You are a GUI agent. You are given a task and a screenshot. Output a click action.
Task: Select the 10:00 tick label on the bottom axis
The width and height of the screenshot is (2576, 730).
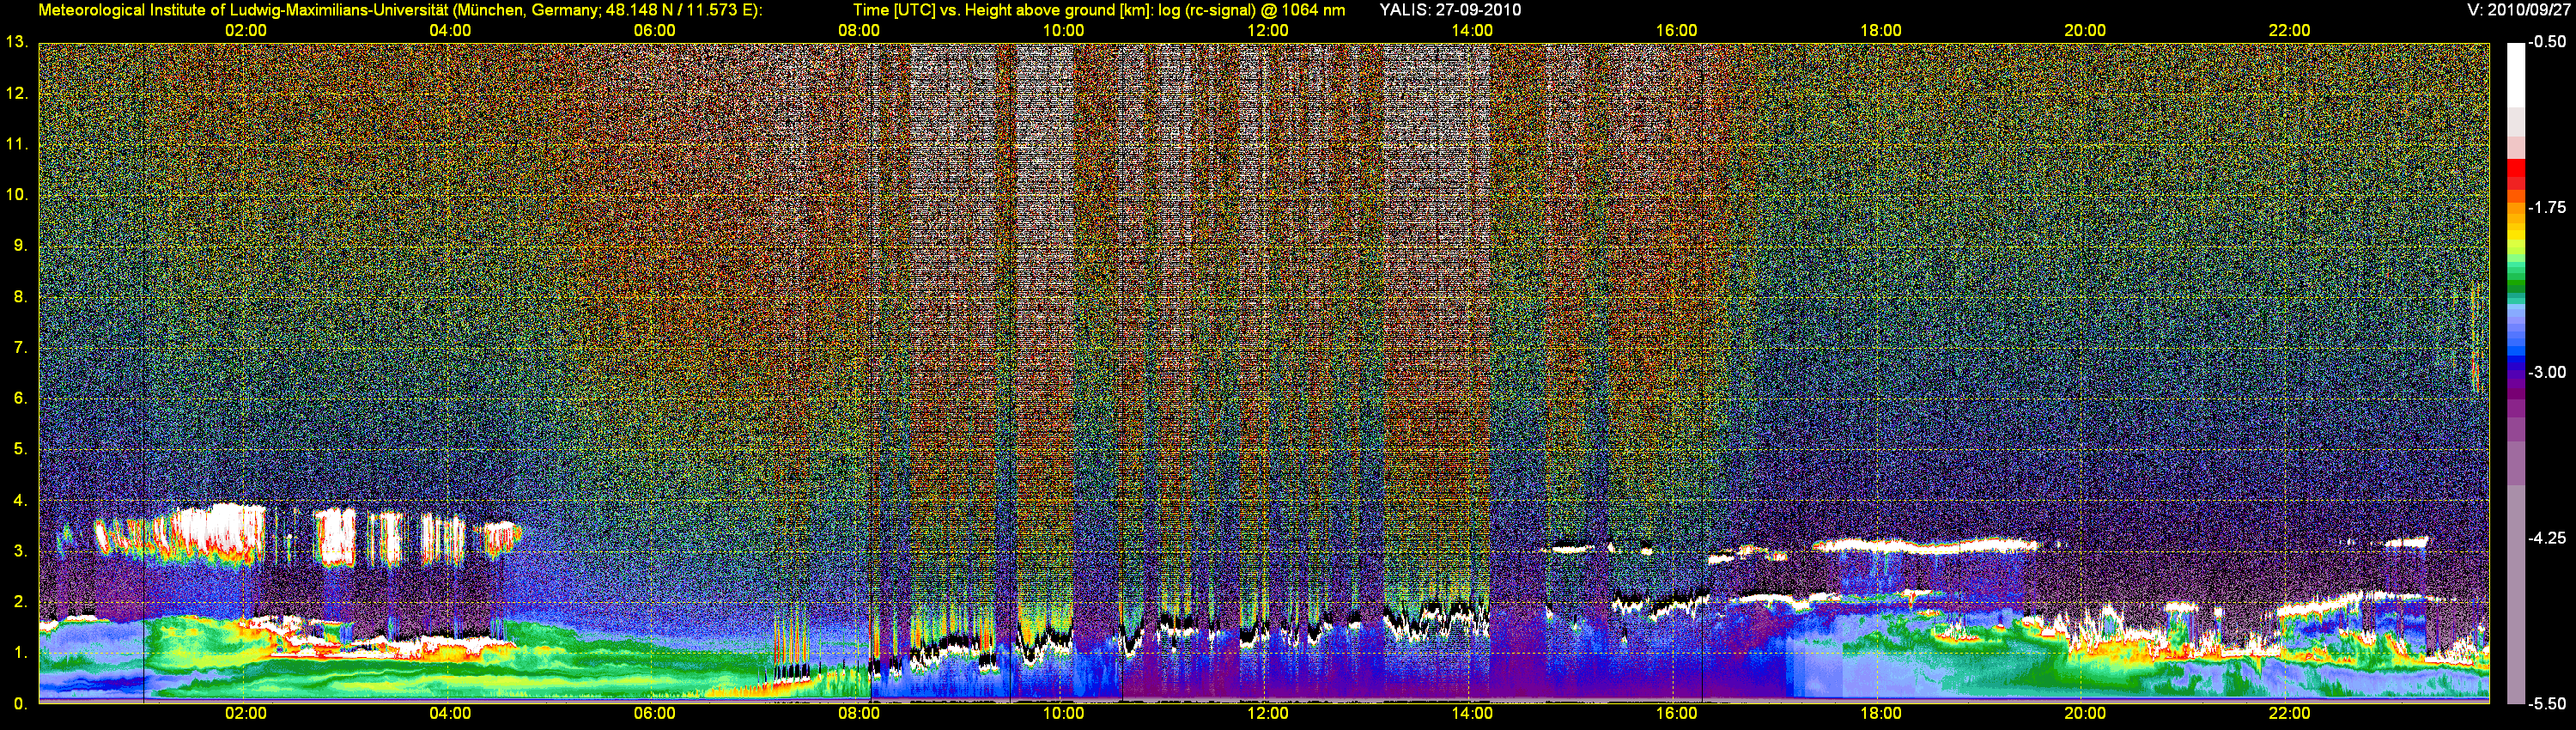1063,713
